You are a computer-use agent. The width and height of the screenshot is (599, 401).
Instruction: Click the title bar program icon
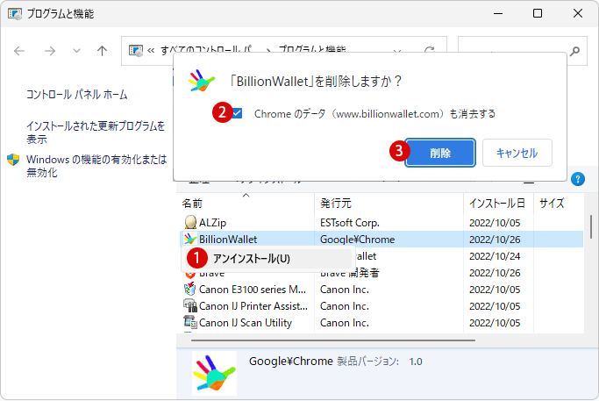click(x=15, y=14)
